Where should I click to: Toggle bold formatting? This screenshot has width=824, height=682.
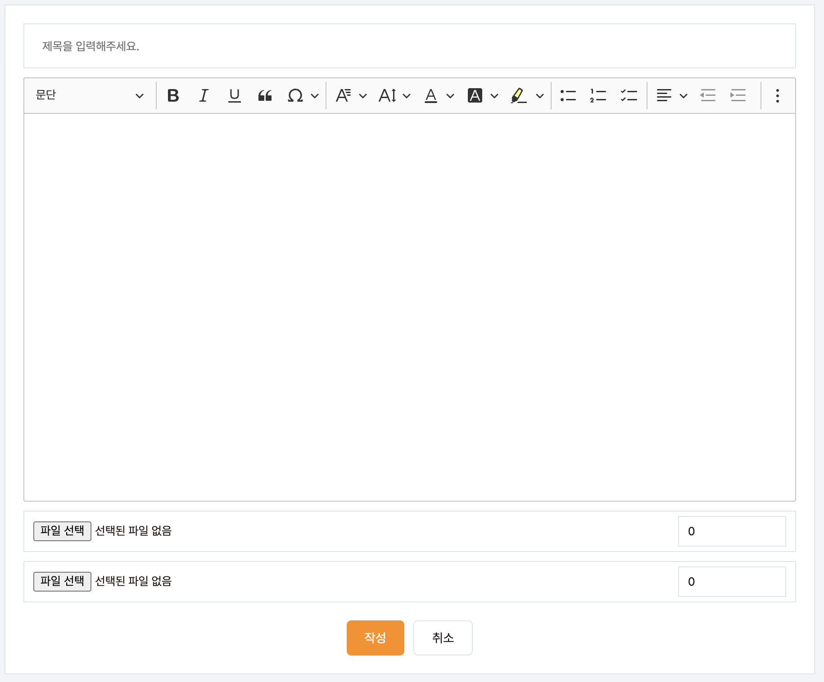click(x=173, y=95)
